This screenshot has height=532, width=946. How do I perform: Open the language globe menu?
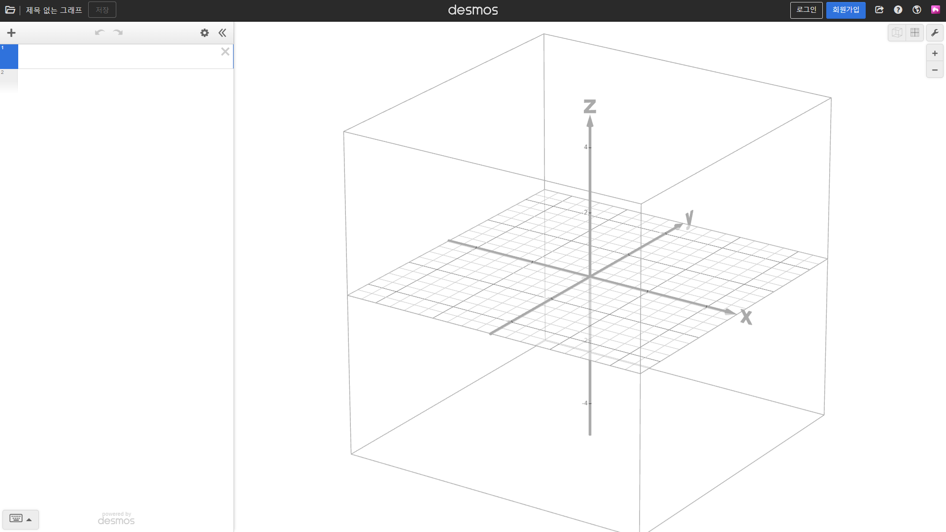click(916, 10)
